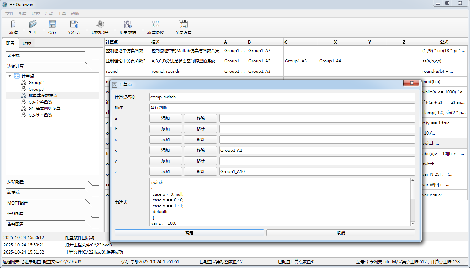470x268 pixels.
Task: Collapse the 计算点 tree node
Action: coord(10,76)
